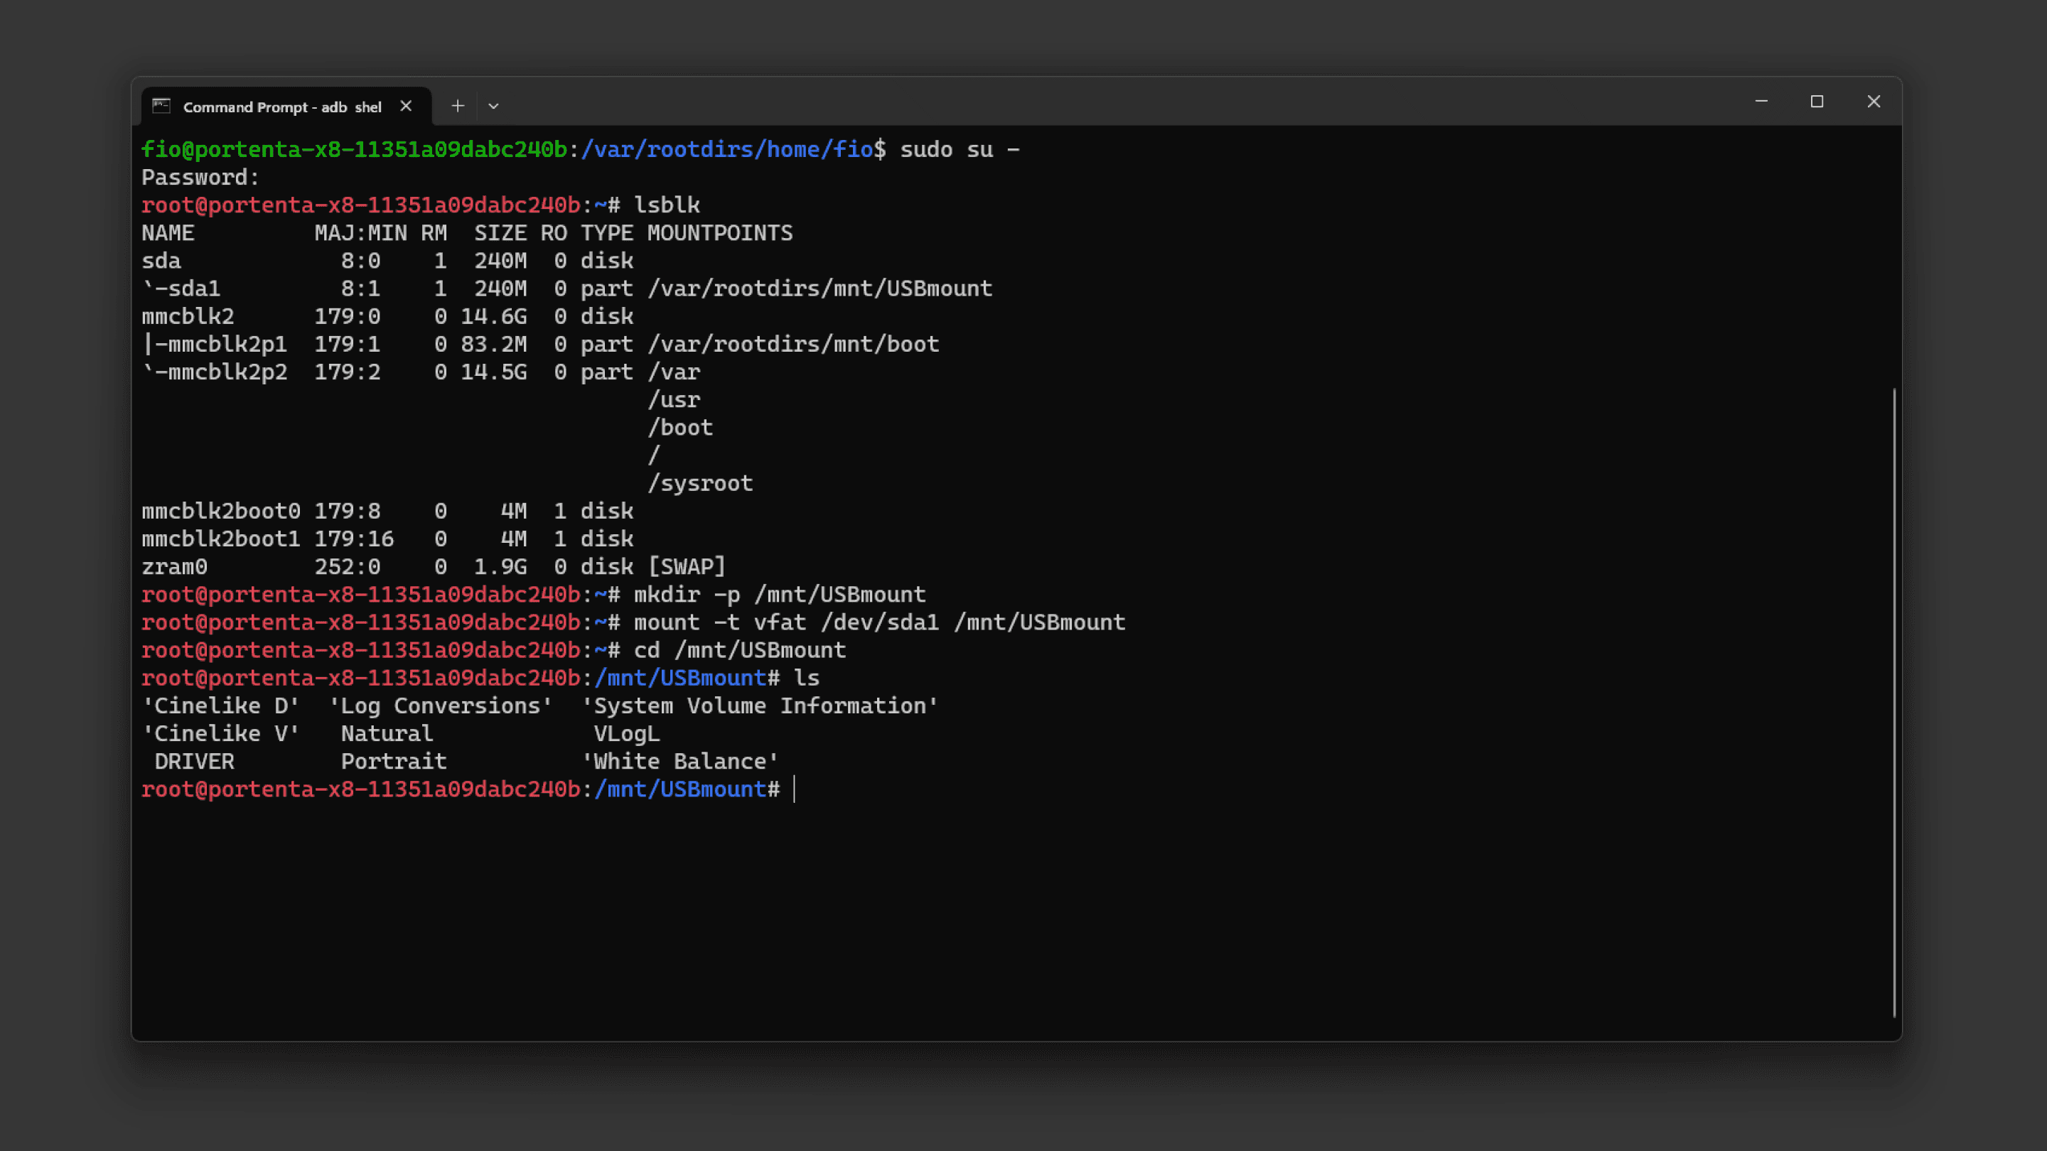Open a new terminal tab with plus
The height and width of the screenshot is (1151, 2047).
458,106
